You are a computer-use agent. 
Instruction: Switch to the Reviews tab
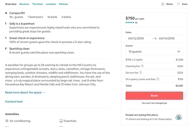(x=24, y=4)
